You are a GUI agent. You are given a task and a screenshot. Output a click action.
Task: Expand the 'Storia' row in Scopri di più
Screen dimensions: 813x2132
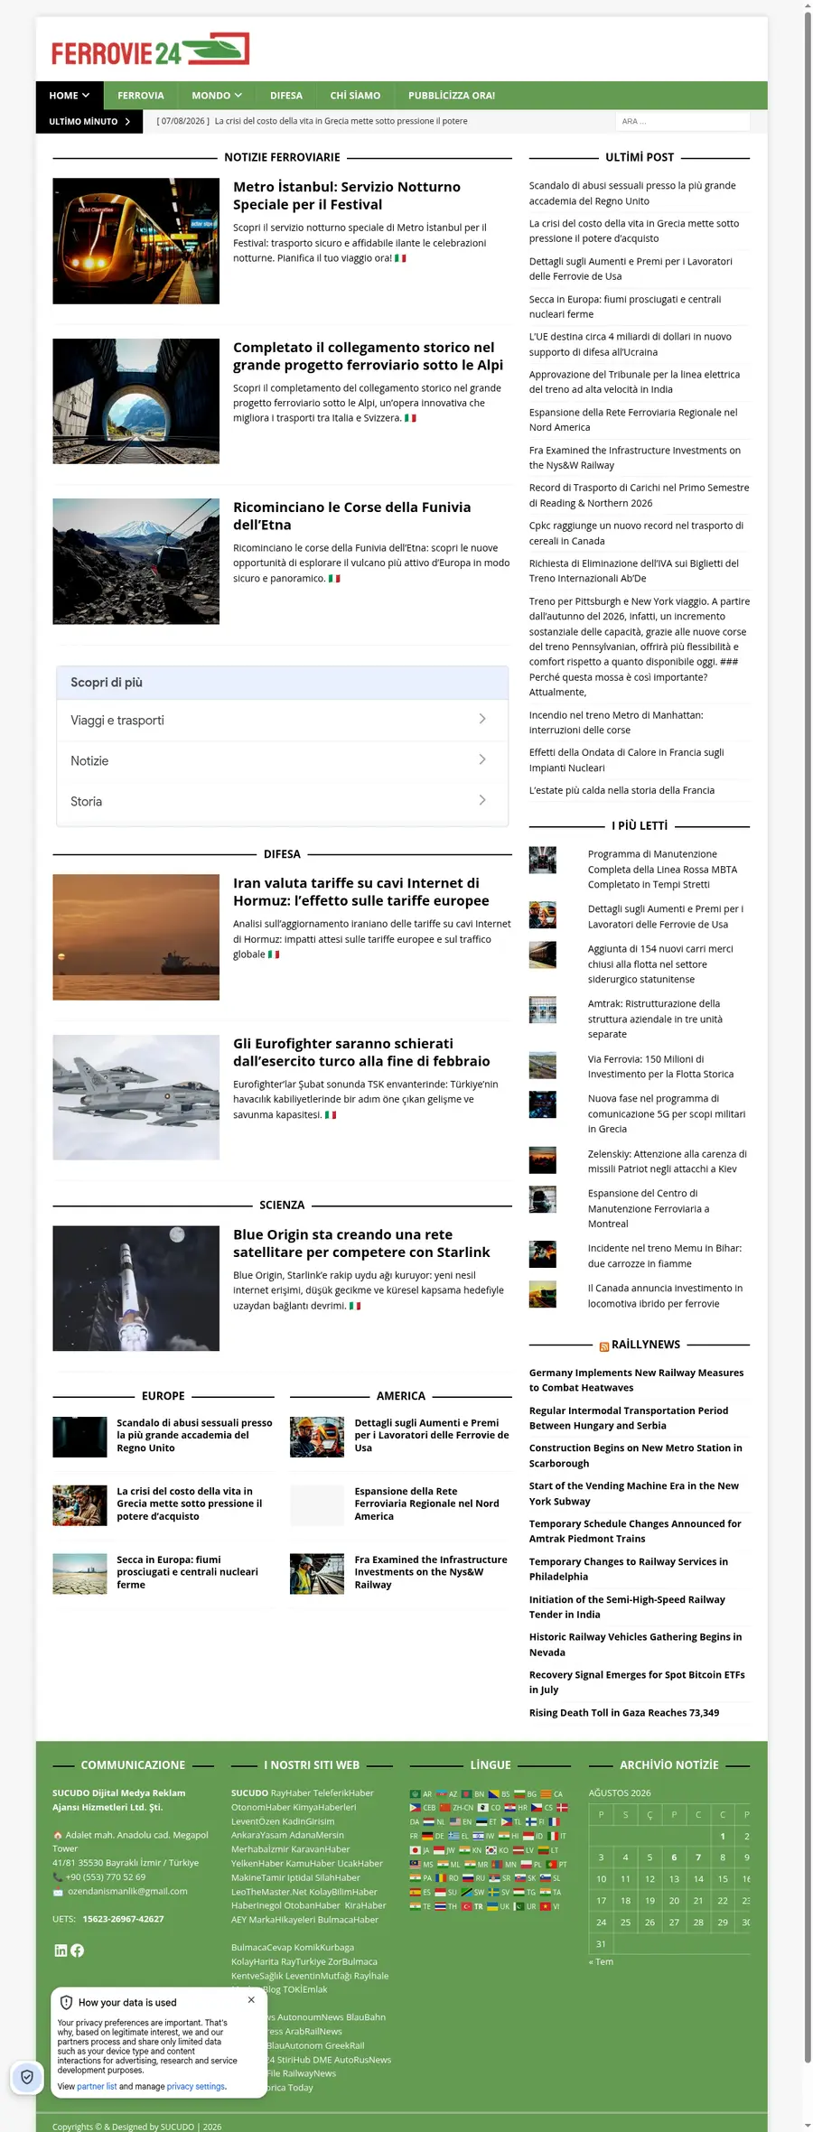tap(282, 801)
